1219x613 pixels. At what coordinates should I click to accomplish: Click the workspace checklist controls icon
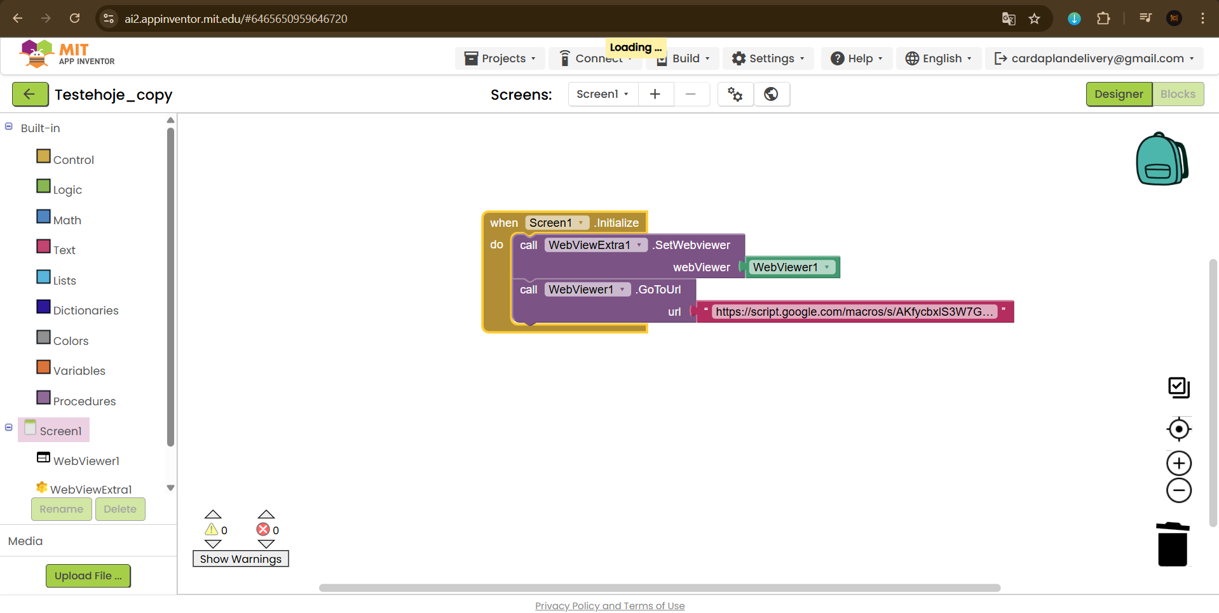pos(1178,387)
